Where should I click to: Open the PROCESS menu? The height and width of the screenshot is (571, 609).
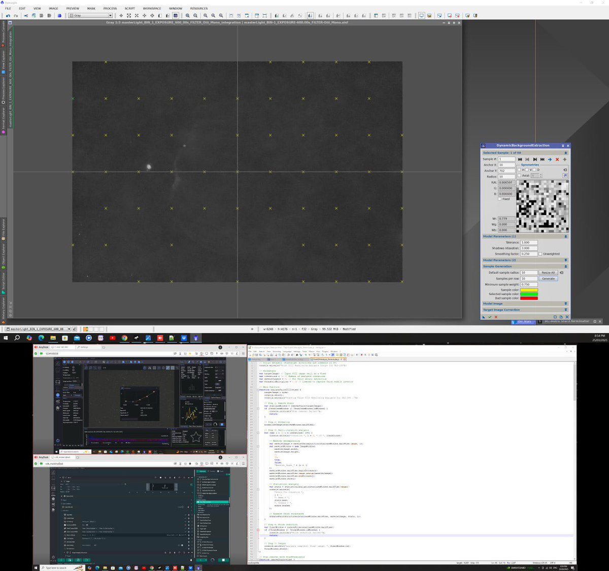point(110,9)
